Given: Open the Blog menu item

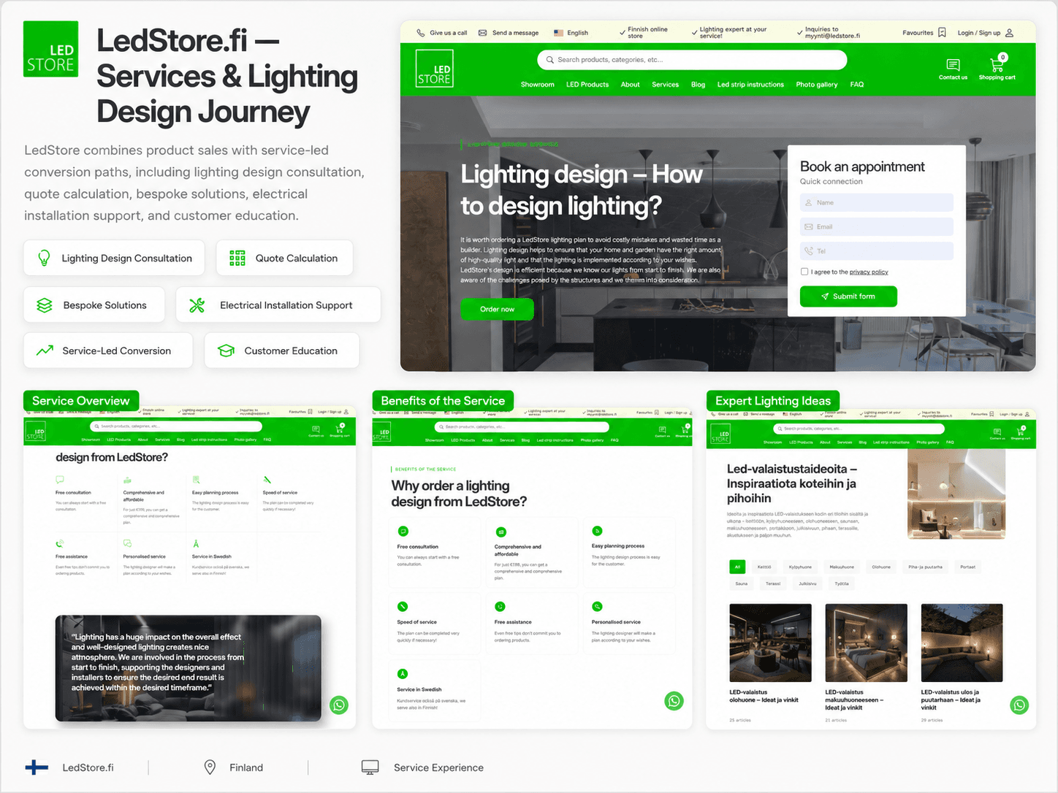Looking at the screenshot, I should (698, 85).
